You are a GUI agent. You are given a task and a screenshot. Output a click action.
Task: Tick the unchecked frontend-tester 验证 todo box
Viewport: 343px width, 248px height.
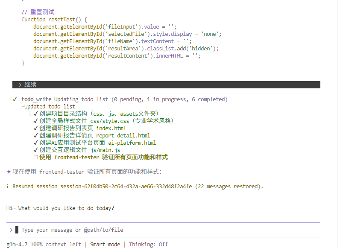(36, 157)
